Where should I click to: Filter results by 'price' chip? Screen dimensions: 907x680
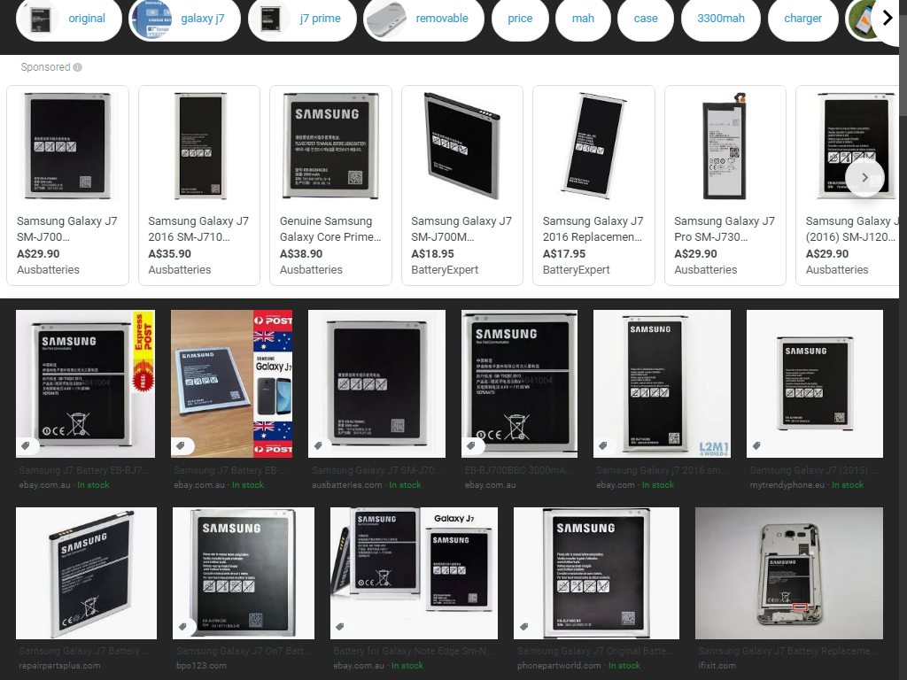520,19
